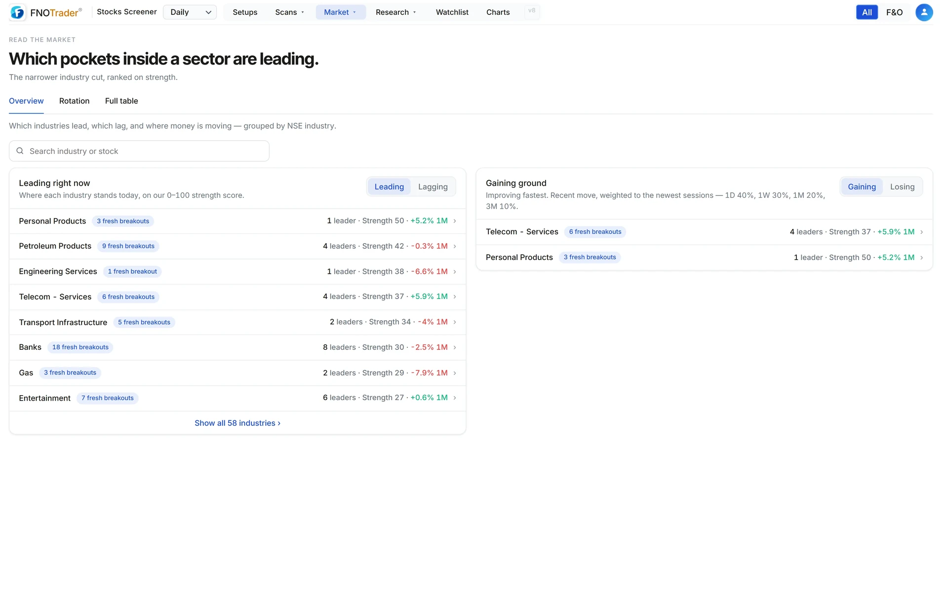Open Entertainment row chevron

455,398
